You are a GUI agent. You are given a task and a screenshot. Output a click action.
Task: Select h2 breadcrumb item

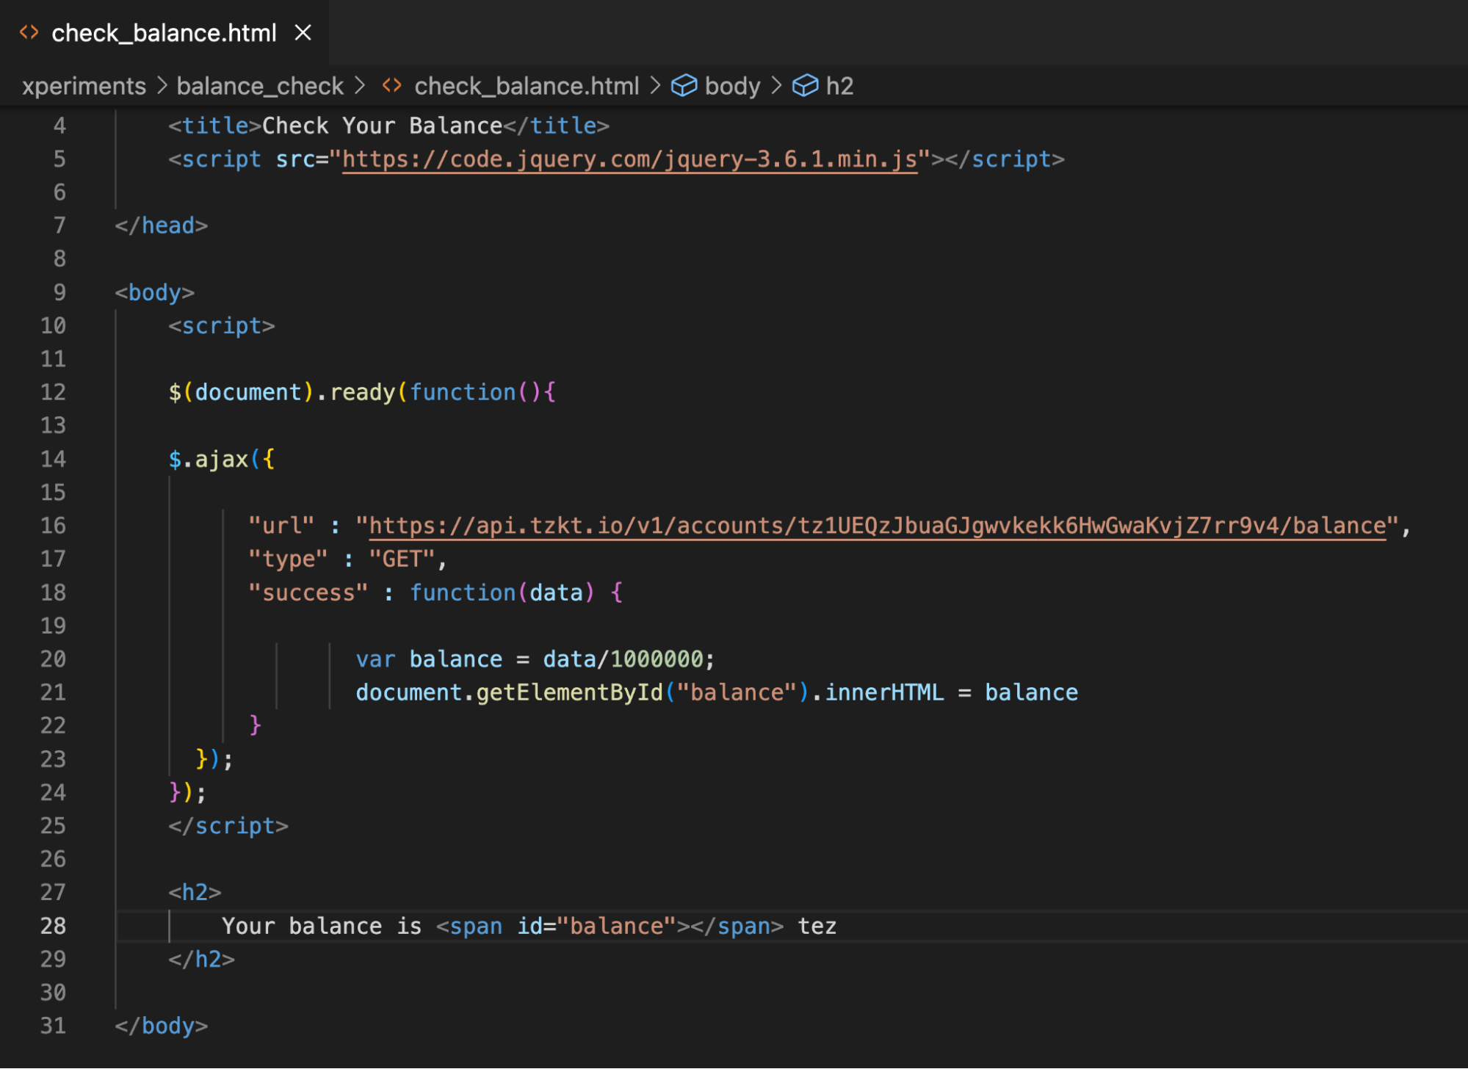pyautogui.click(x=839, y=86)
